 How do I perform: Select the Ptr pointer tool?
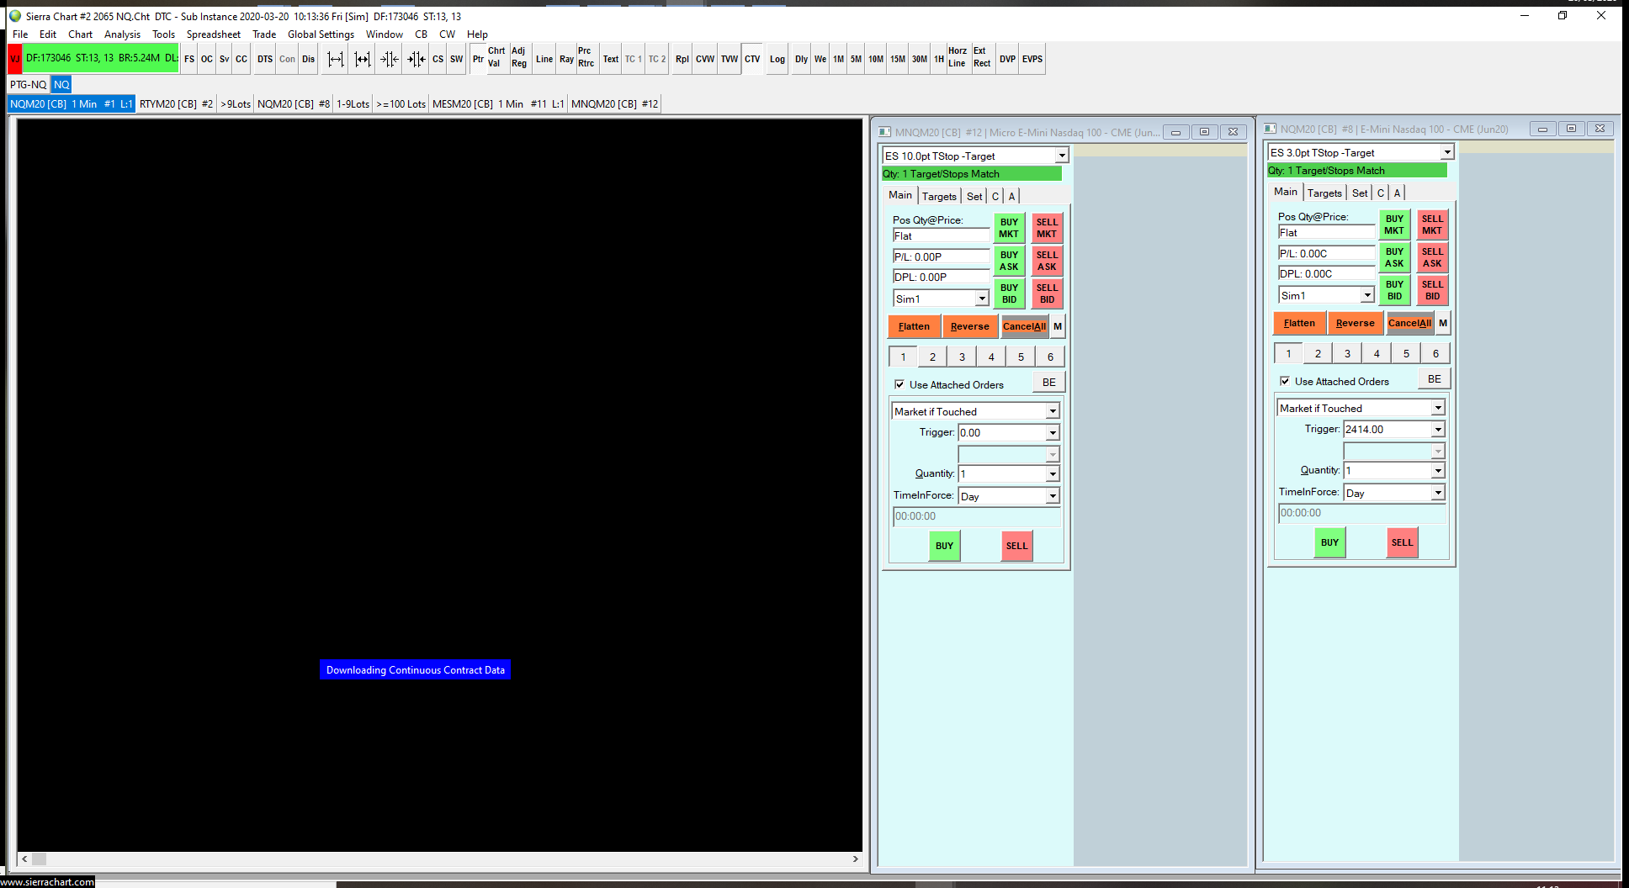pyautogui.click(x=478, y=59)
